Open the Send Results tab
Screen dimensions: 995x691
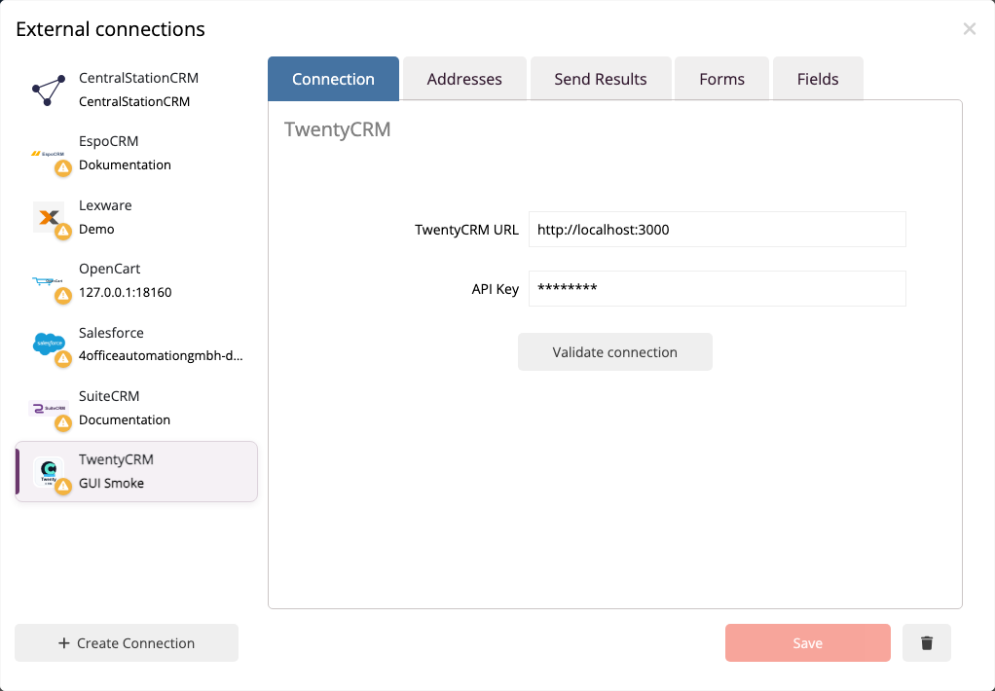click(x=601, y=79)
